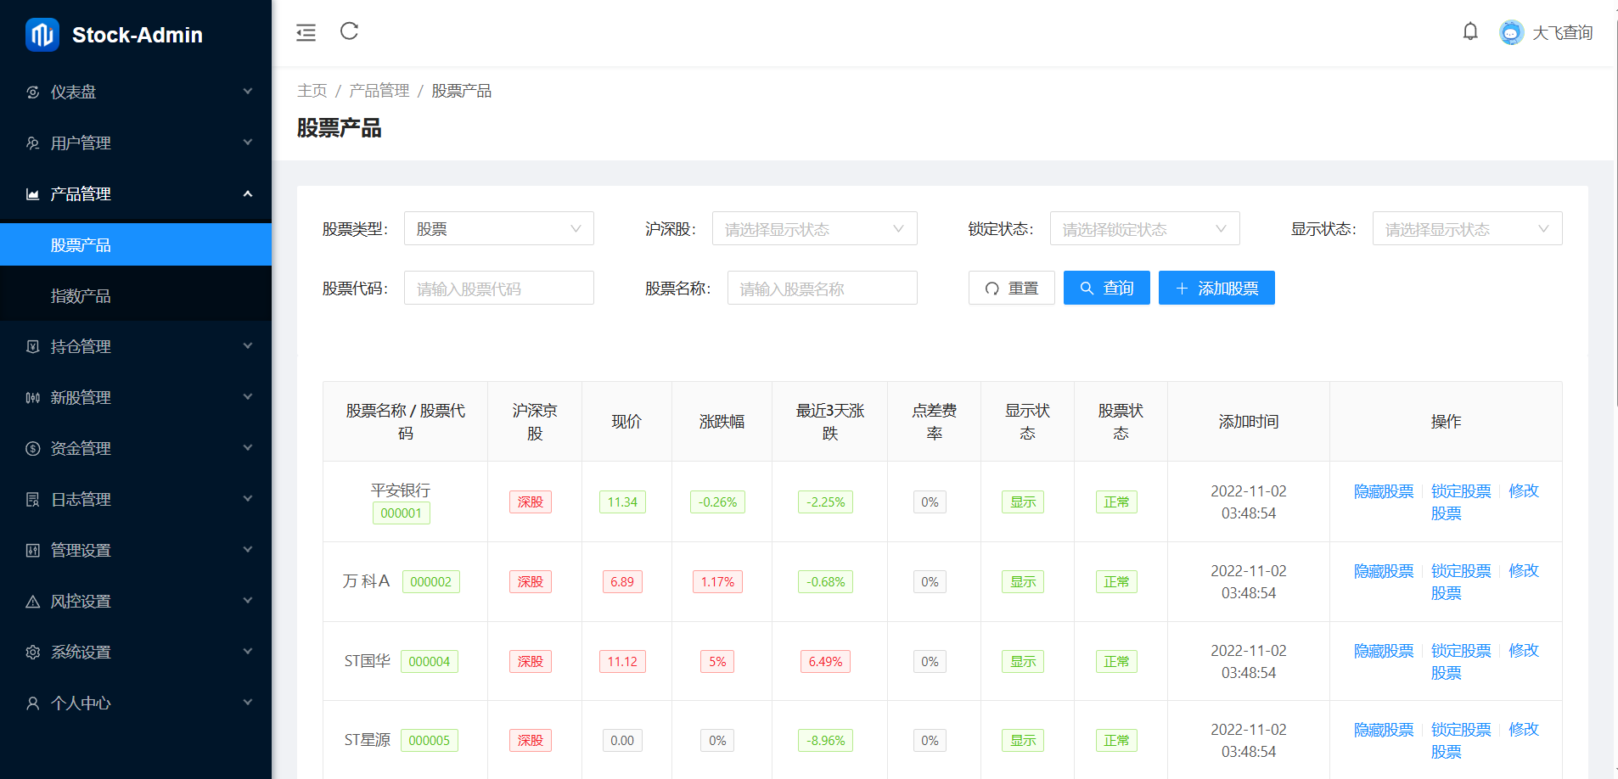Hide the 平安银行 stock via 隐藏股票
The width and height of the screenshot is (1618, 779).
tap(1384, 491)
